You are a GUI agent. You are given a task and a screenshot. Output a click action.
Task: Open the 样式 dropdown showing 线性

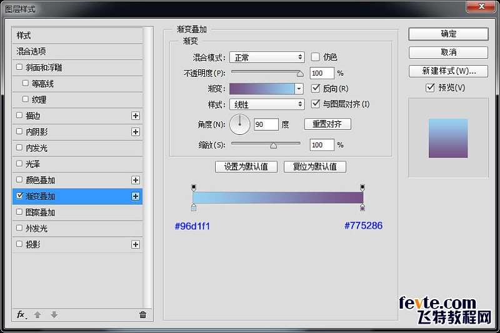(x=267, y=104)
